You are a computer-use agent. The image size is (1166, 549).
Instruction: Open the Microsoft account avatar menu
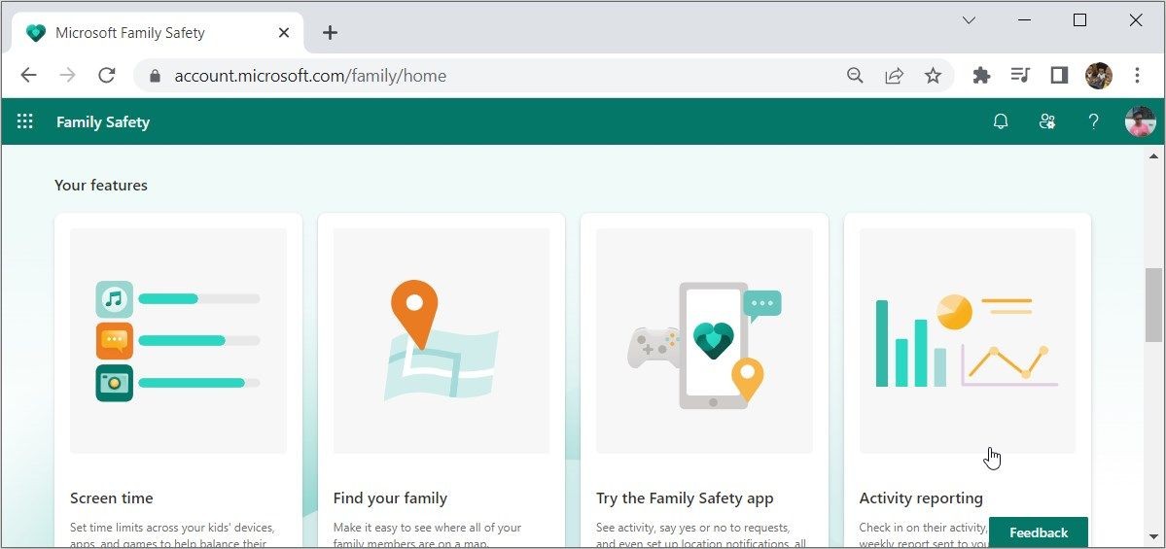[x=1140, y=121]
